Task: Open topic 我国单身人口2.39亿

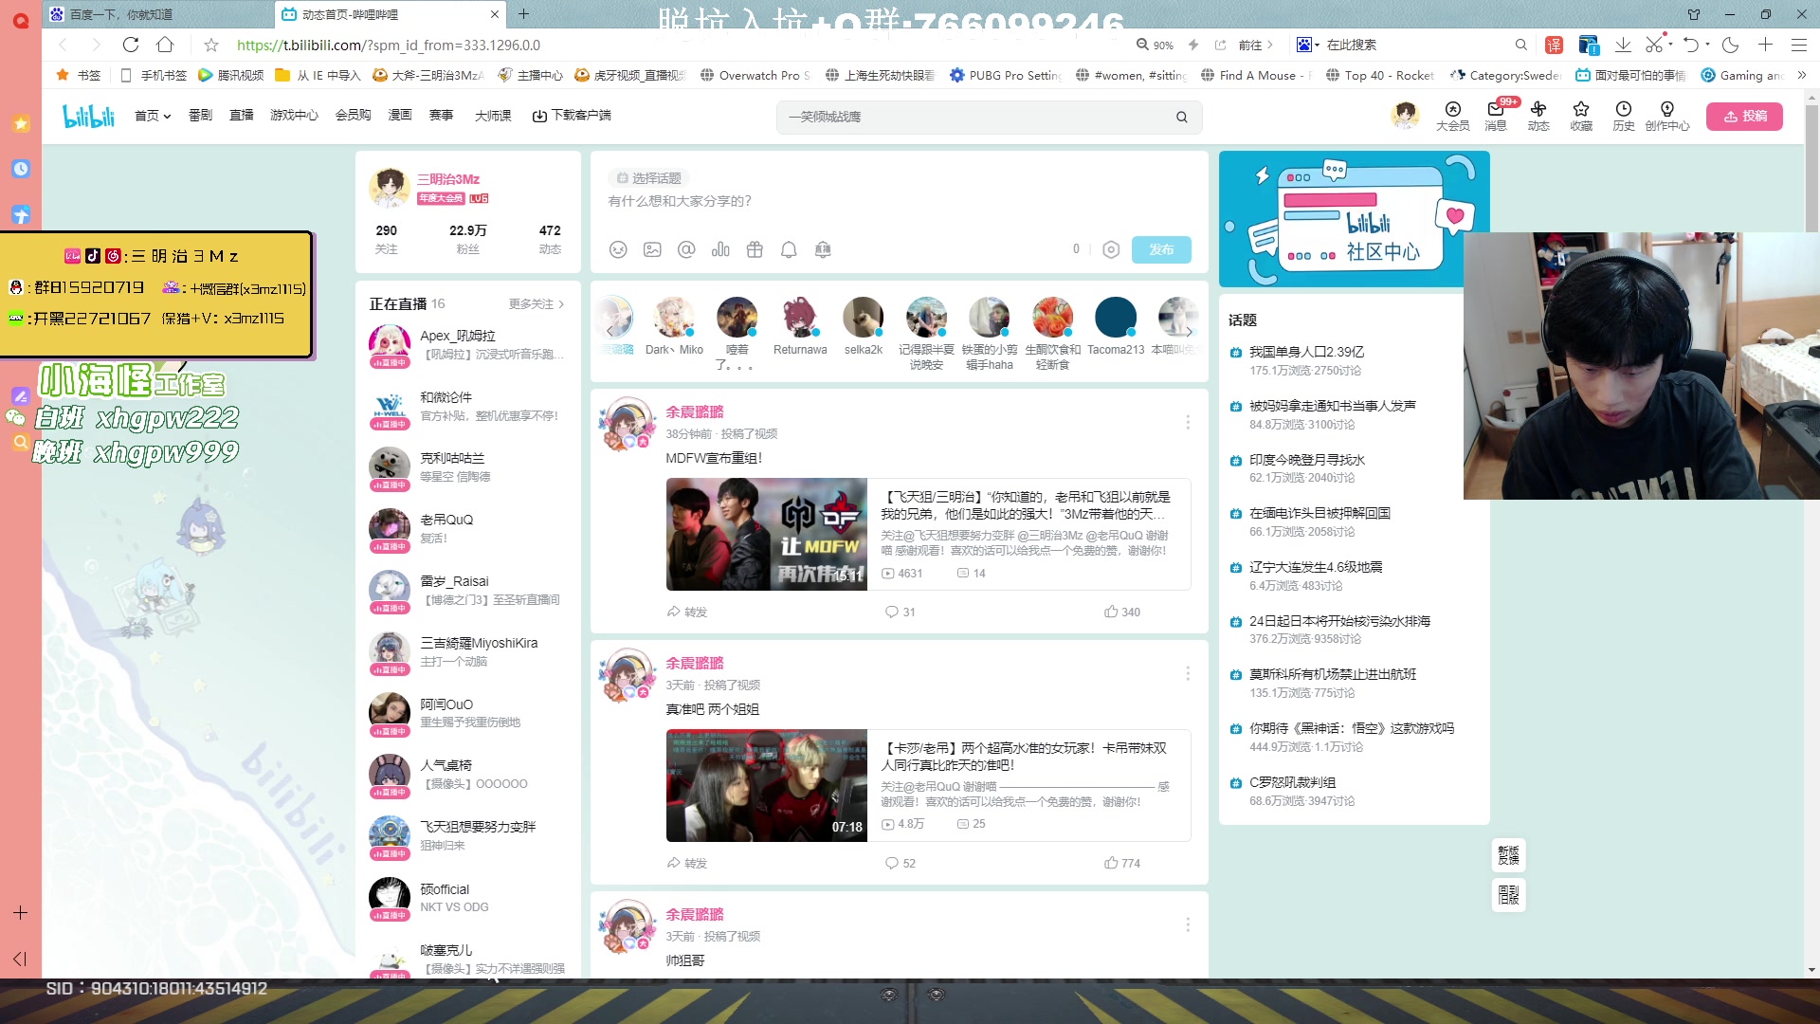Action: (1306, 352)
